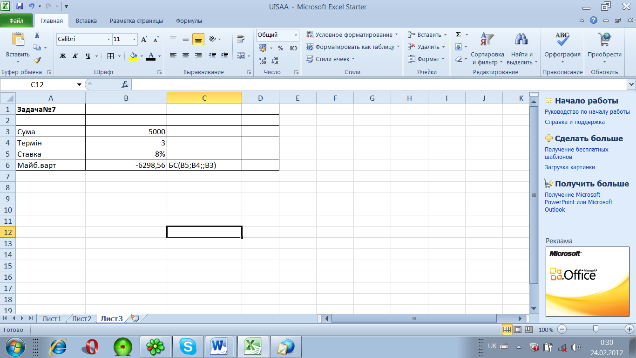Click Удалить cells button
The height and width of the screenshot is (358, 636).
[426, 47]
